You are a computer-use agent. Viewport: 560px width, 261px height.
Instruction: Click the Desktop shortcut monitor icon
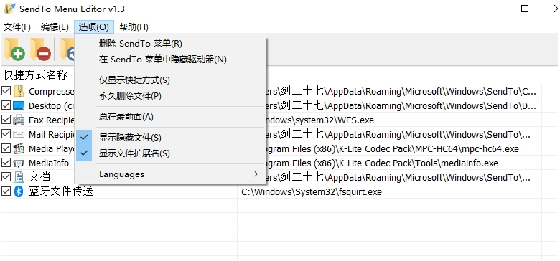click(19, 106)
